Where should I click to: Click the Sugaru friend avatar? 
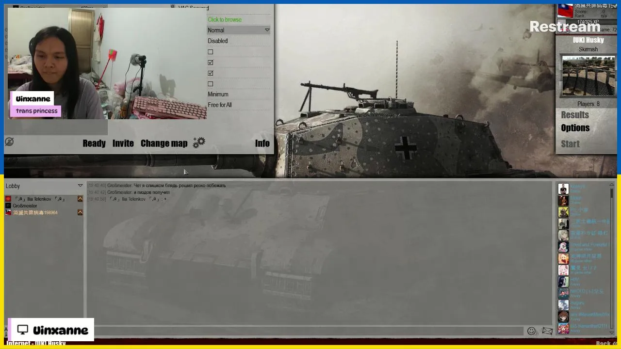pyautogui.click(x=563, y=305)
